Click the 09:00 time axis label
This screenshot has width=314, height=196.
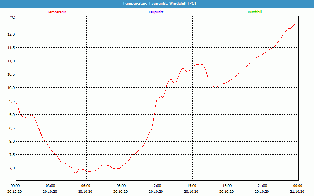point(121,186)
